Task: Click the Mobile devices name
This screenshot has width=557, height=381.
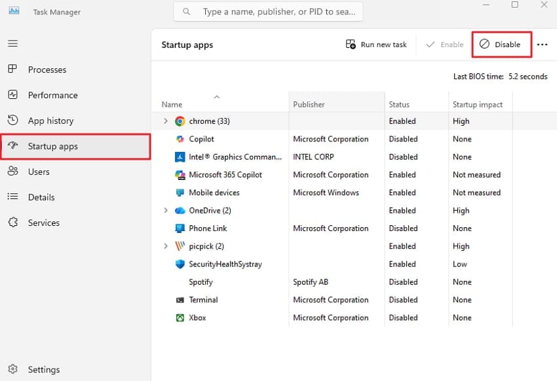Action: point(214,192)
